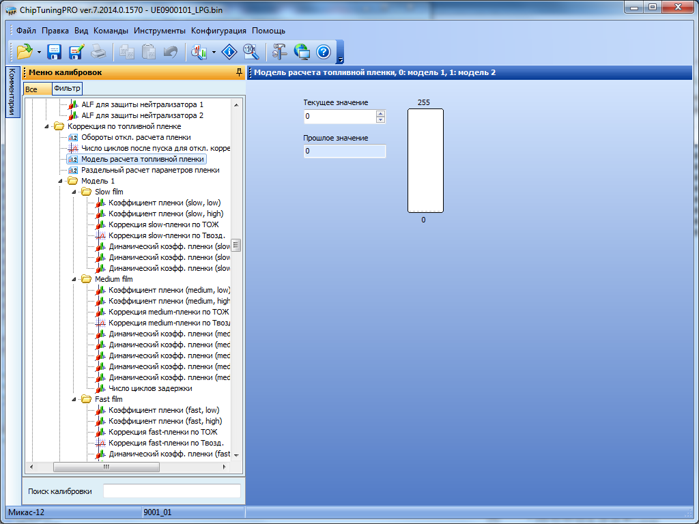Open the Инструменты menu
This screenshot has width=699, height=524.
(x=159, y=31)
